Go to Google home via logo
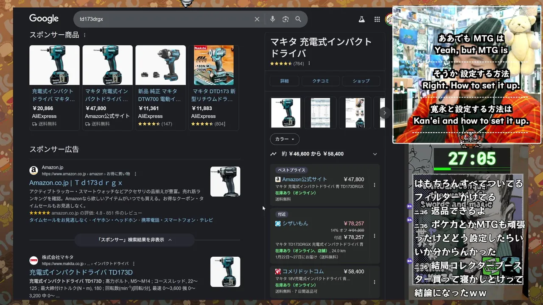The width and height of the screenshot is (543, 305). click(x=44, y=19)
